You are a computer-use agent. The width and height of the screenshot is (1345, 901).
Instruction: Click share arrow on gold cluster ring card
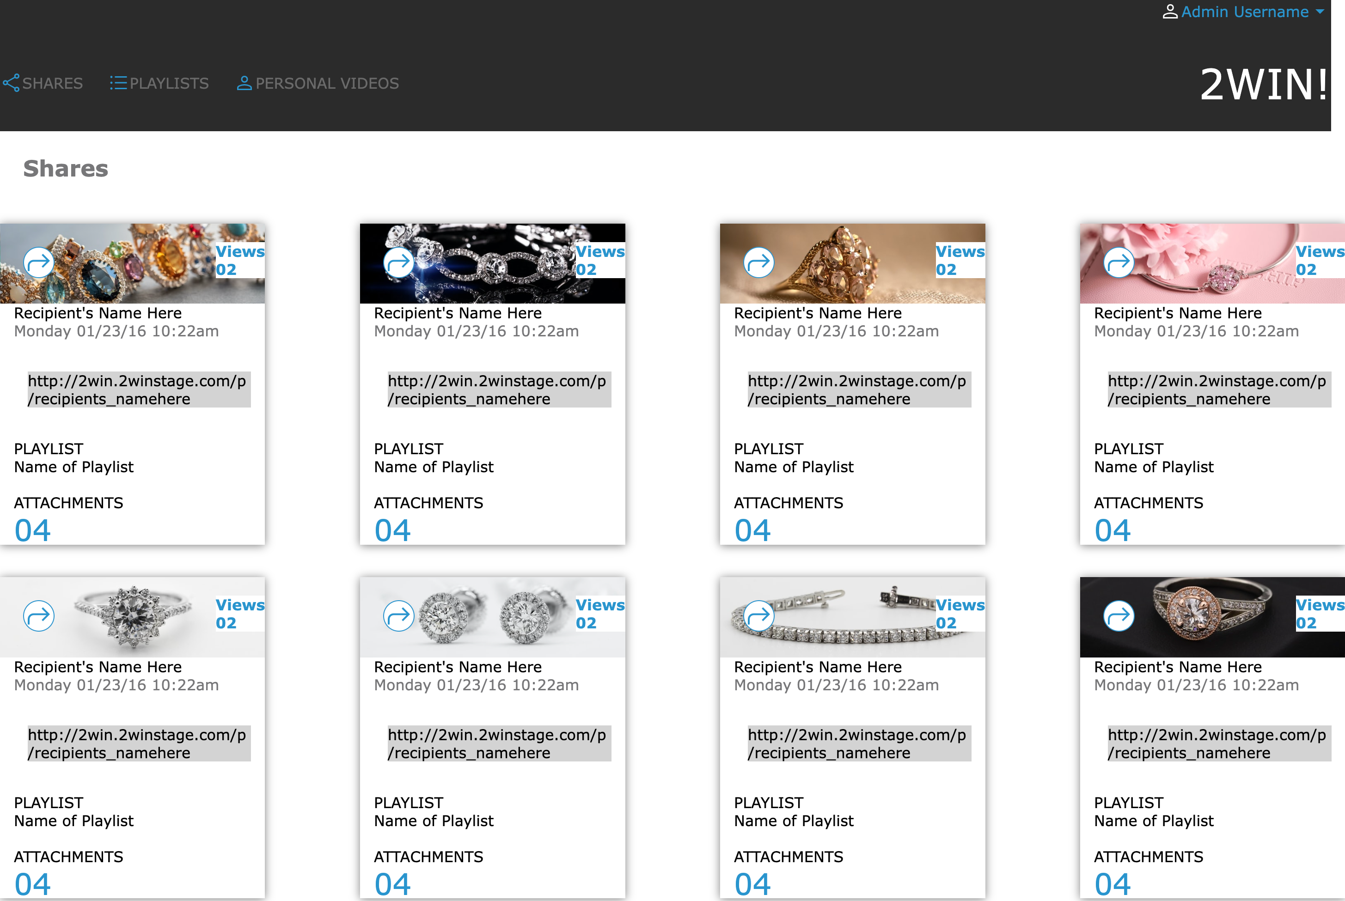758,262
